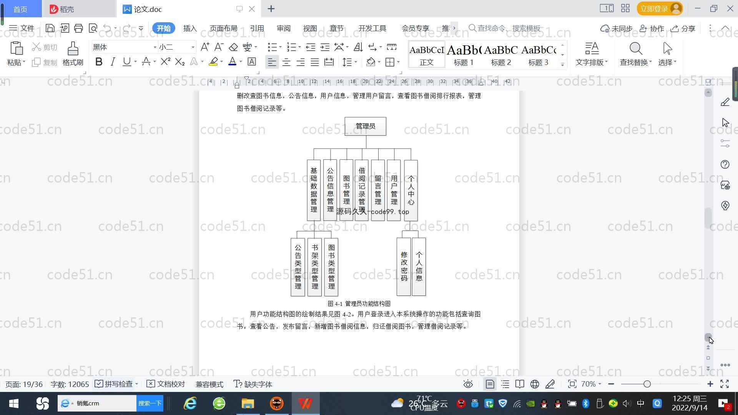
Task: Click the Collaborate button 协作
Action: click(x=652, y=28)
